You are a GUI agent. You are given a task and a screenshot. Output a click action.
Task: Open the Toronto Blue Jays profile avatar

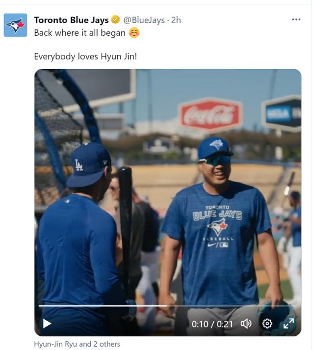click(15, 25)
